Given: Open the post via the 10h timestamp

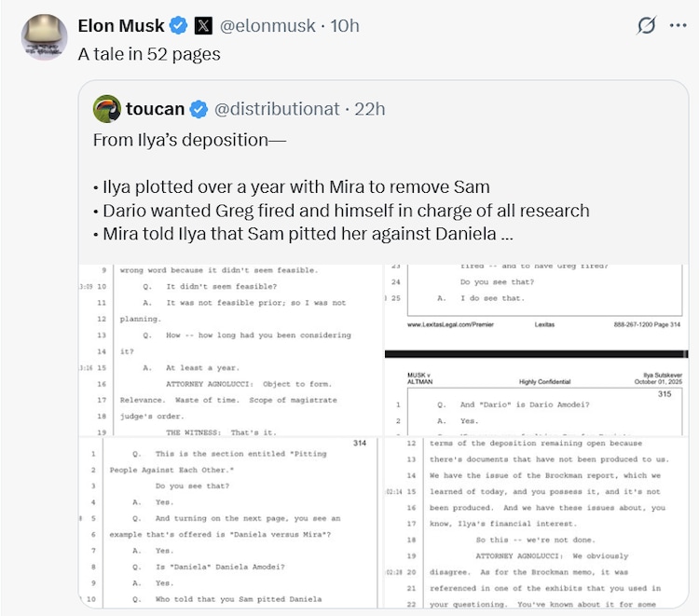Looking at the screenshot, I should (345, 26).
